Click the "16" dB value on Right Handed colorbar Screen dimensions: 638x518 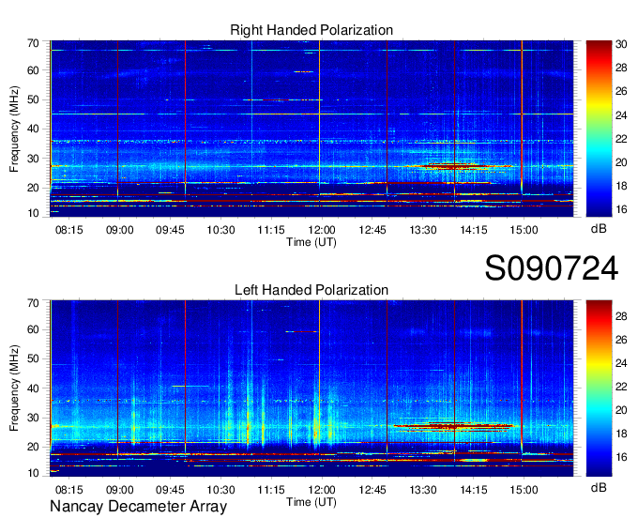tap(621, 209)
